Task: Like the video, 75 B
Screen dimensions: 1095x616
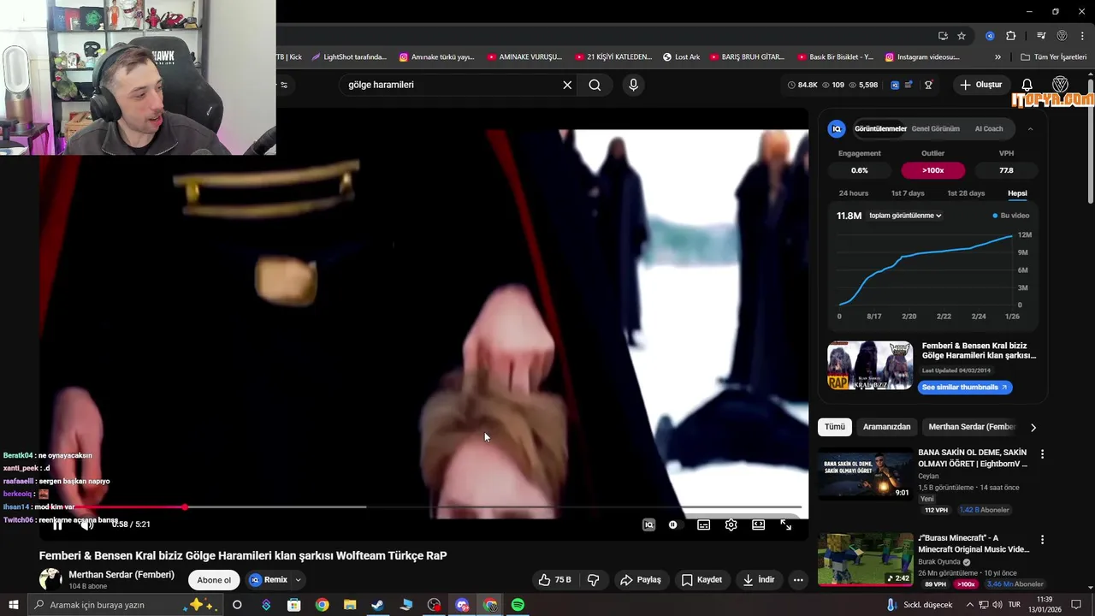Action: [x=554, y=580]
